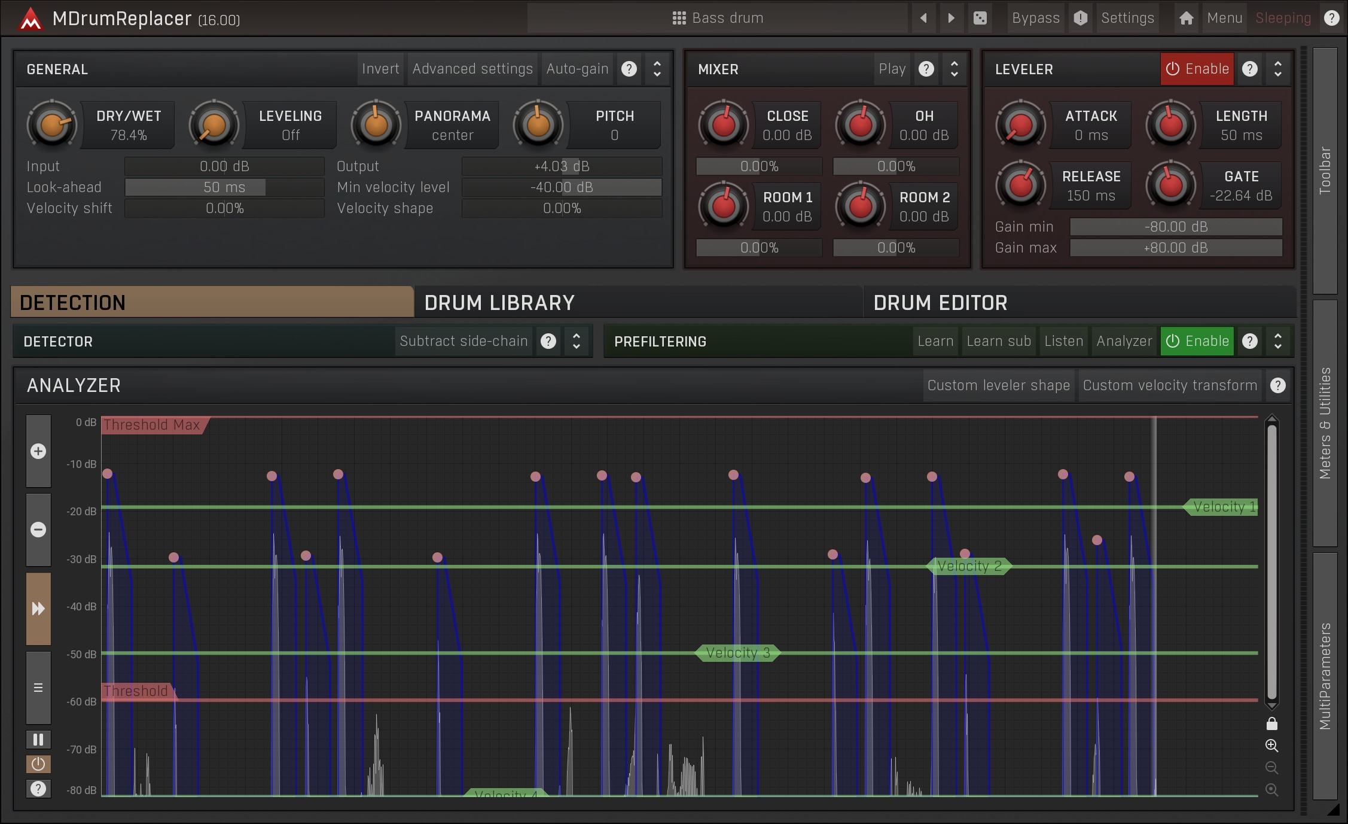Switch to the Detection tab
The image size is (1348, 824).
[x=212, y=302]
